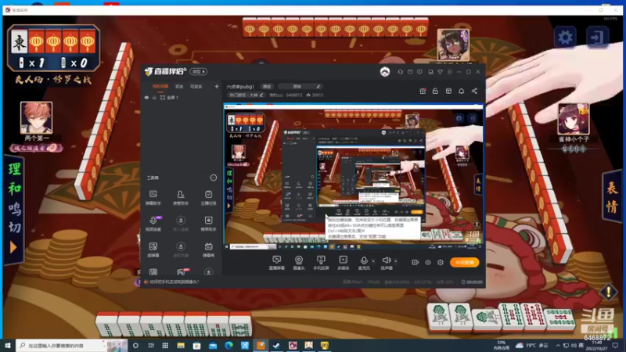
Task: Open game settings gear in Mahjong window
Action: [x=565, y=38]
